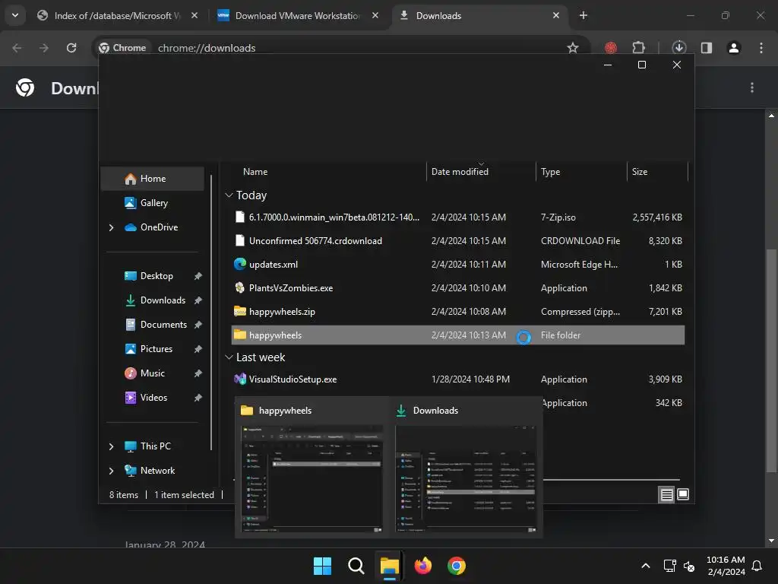Open the Chrome Extensions puzzle menu

pyautogui.click(x=639, y=48)
